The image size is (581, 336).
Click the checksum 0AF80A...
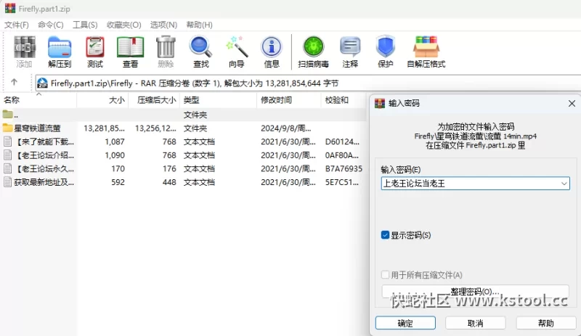click(x=341, y=155)
